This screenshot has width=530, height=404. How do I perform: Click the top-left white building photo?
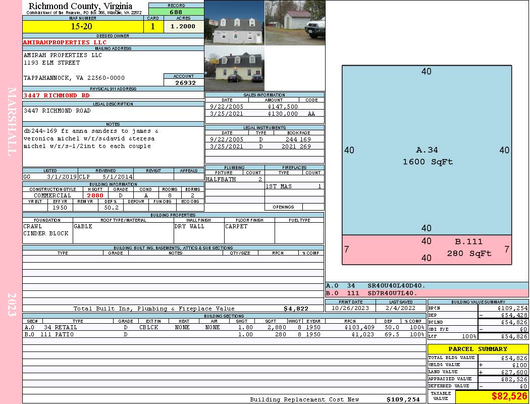click(x=234, y=23)
